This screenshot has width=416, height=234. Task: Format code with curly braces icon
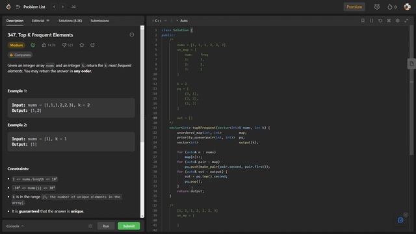(x=371, y=20)
